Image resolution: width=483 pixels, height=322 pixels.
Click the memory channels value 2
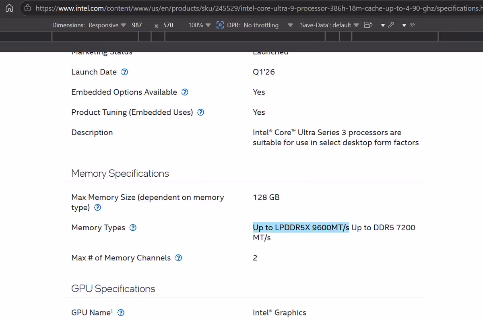click(255, 258)
